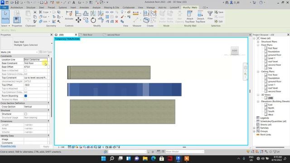Click the Apply button in Properties
The height and width of the screenshot is (163, 290).
coord(46,146)
